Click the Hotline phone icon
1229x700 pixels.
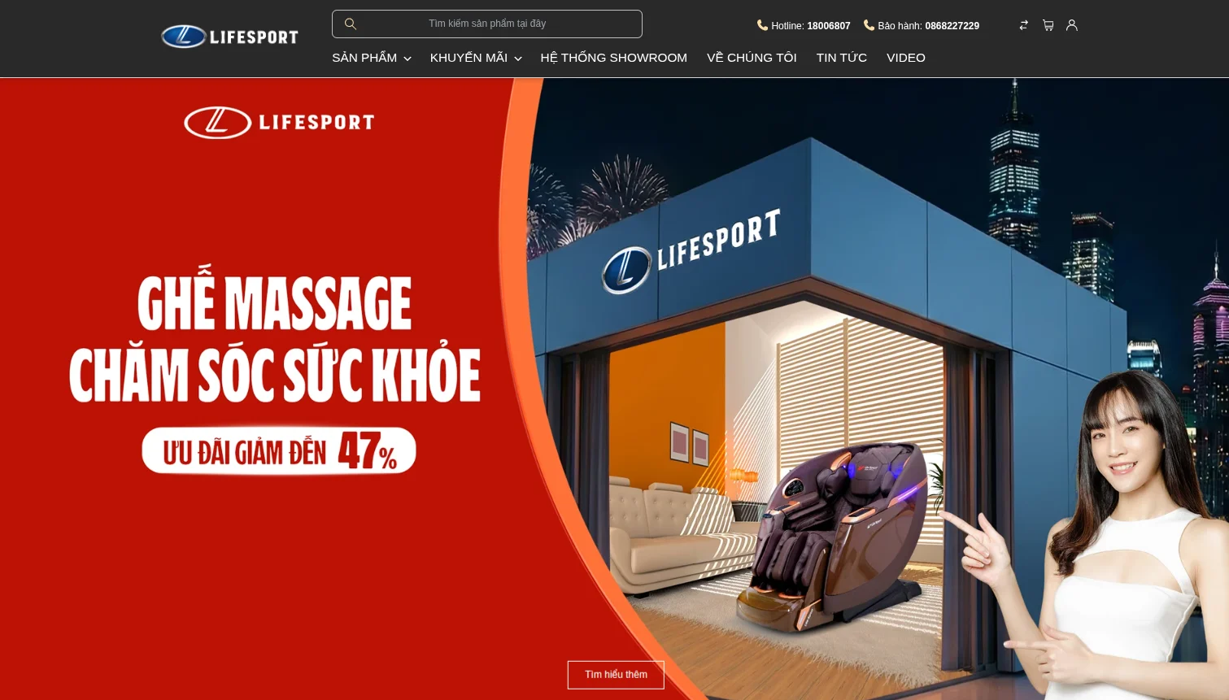click(x=763, y=25)
